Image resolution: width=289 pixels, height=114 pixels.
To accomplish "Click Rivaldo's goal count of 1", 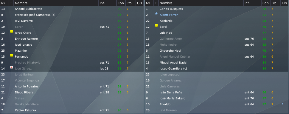I will (283, 104).
